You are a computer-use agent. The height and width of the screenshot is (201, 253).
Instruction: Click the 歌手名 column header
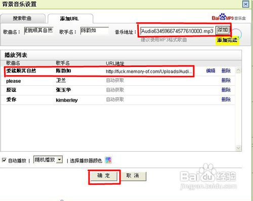coord(63,63)
